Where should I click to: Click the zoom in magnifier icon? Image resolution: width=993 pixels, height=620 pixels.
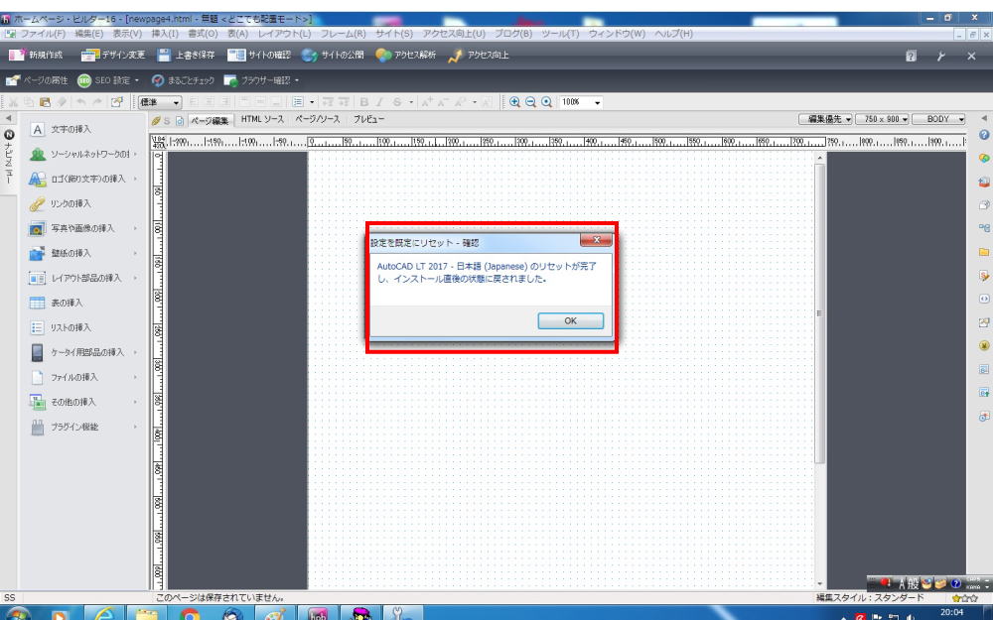tap(514, 102)
